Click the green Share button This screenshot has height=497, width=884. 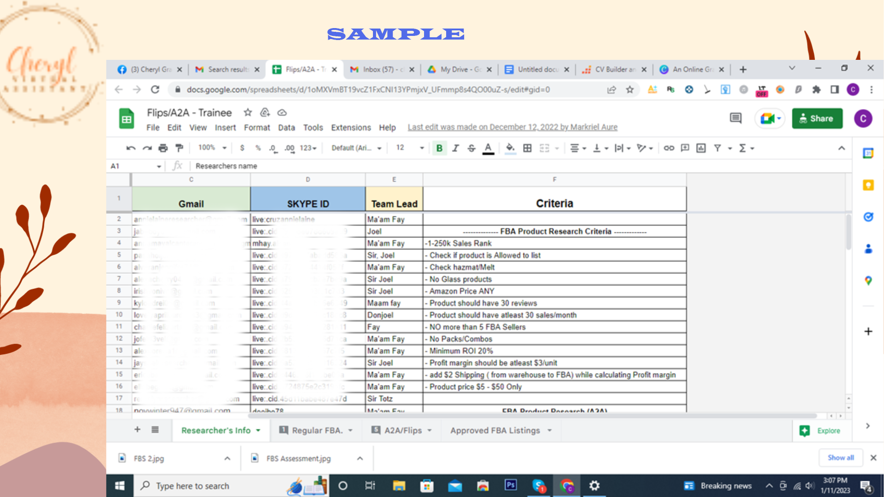coord(817,118)
